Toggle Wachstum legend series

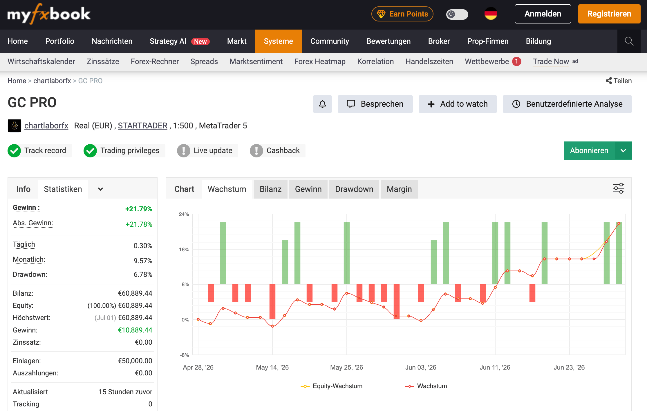426,386
